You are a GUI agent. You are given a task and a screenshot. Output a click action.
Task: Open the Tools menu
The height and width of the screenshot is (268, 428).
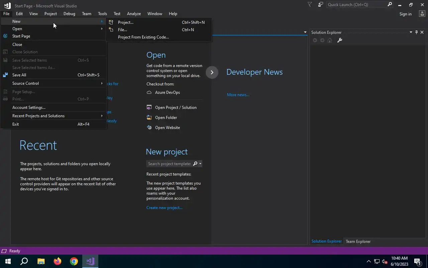coord(102,14)
